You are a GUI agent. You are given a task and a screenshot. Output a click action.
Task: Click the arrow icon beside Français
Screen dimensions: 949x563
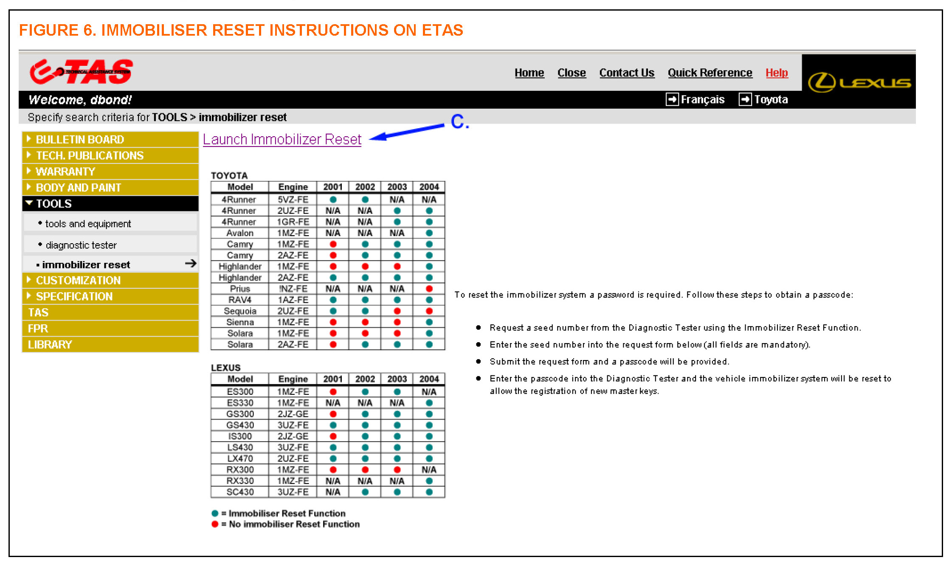click(672, 99)
